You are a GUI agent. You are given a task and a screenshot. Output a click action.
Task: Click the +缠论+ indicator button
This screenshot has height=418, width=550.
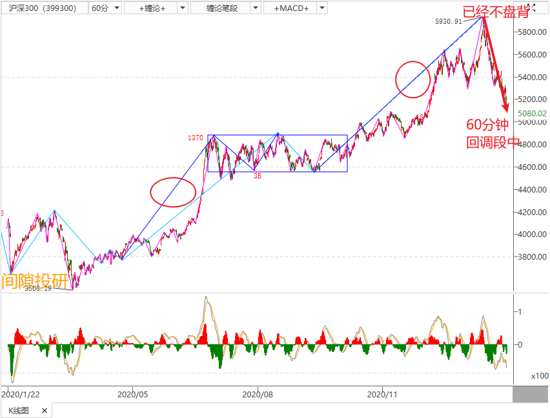150,8
